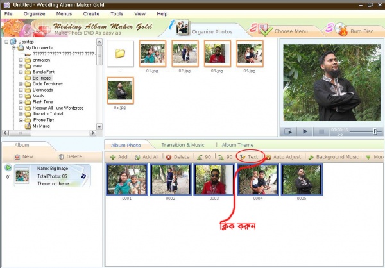Viewport: 385px width, 268px height.
Task: Select album photo 0003
Action: 214,180
